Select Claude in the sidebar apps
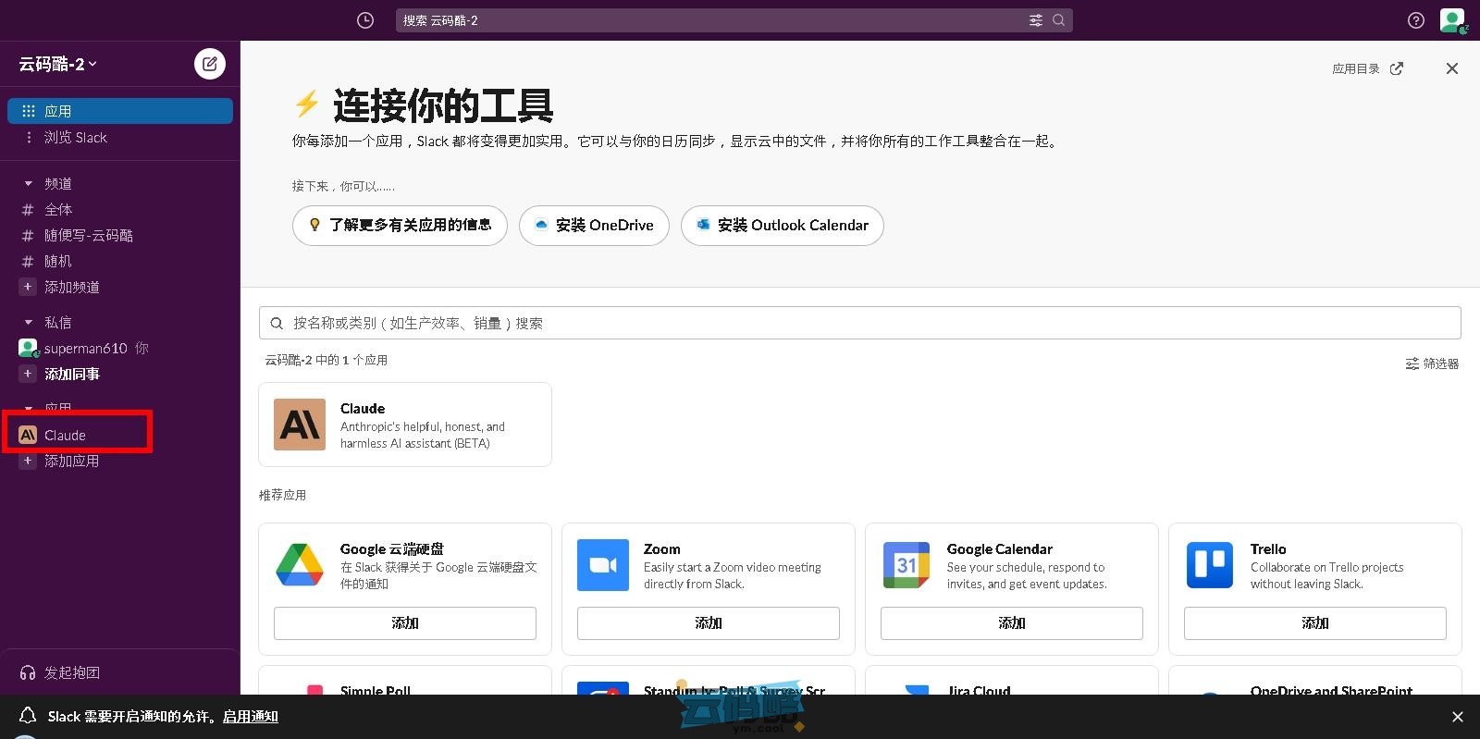 click(x=65, y=436)
